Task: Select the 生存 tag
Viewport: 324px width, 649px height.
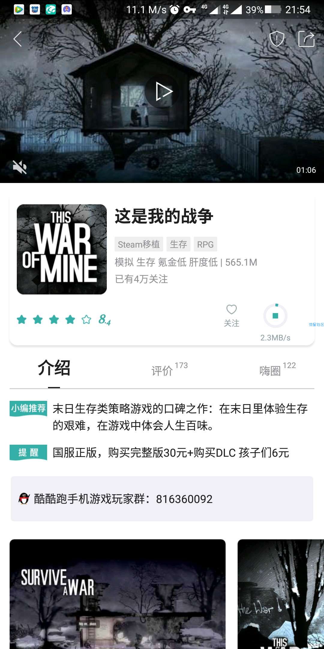Action: (178, 244)
